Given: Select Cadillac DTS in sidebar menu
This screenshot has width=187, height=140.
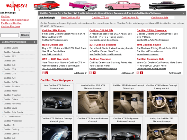Looking at the screenshot, I should (x=10, y=69).
